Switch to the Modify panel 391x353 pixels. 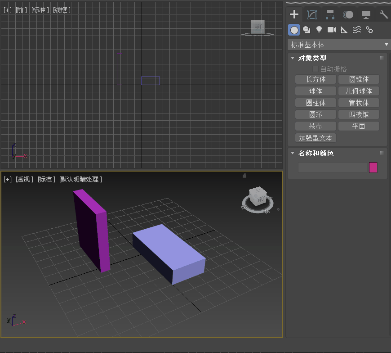click(x=312, y=14)
